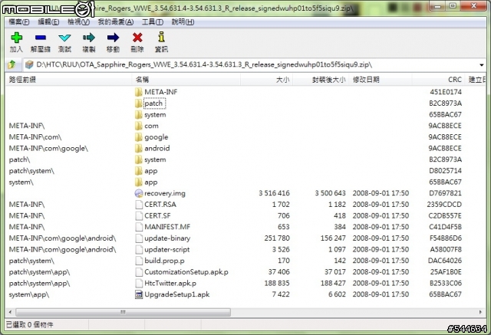This screenshot has height=335, width=491.
Task: Click HtcTwitter.apk.p packed size 188 427
Action: [333, 284]
